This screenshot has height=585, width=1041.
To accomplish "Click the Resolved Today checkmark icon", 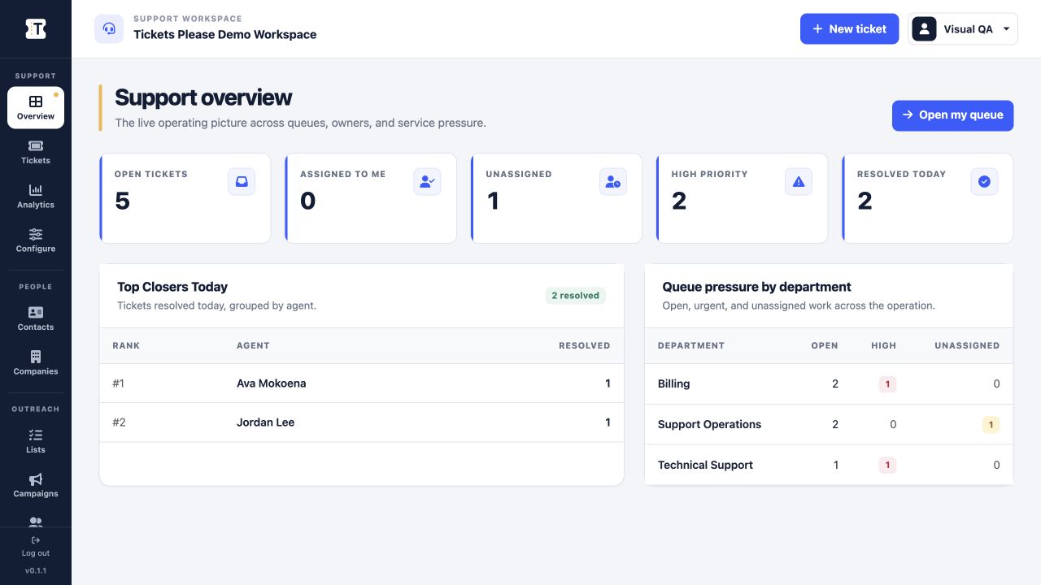I will coord(984,182).
